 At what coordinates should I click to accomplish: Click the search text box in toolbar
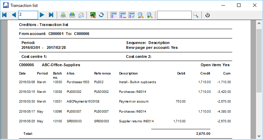coord(174,15)
